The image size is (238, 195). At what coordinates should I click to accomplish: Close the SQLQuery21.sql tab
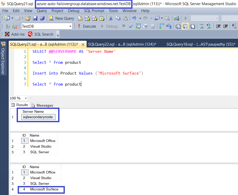click(x=83, y=45)
